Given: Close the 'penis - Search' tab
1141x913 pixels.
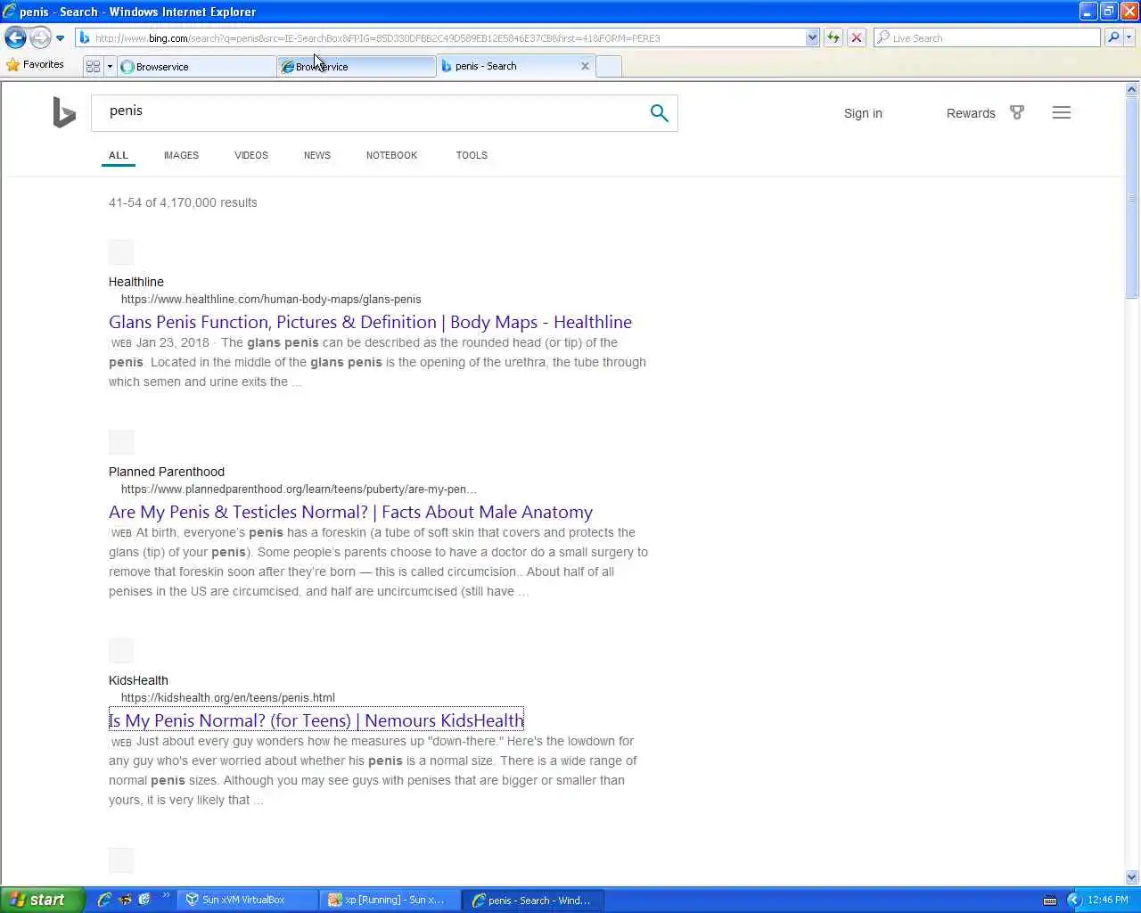Looking at the screenshot, I should click(x=585, y=66).
